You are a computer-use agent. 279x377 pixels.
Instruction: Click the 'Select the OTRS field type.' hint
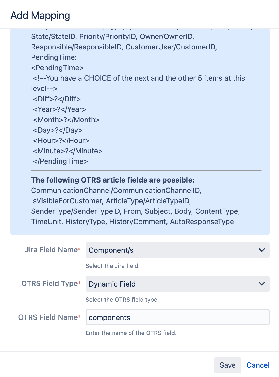click(122, 300)
